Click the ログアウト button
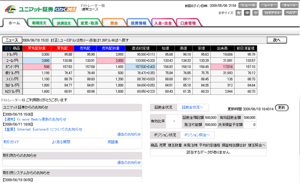Image resolution: width=300 pixels, height=183 pixels. point(272,13)
